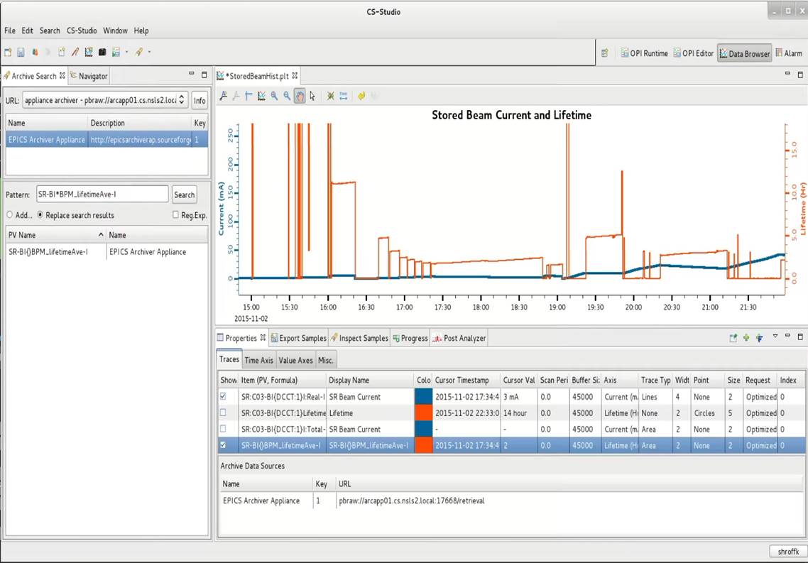
Task: Enable the Reg.Exp. checkbox
Action: click(176, 215)
